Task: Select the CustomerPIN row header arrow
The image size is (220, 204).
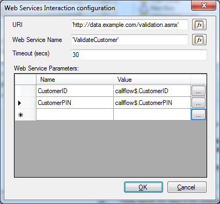Action: (x=25, y=103)
